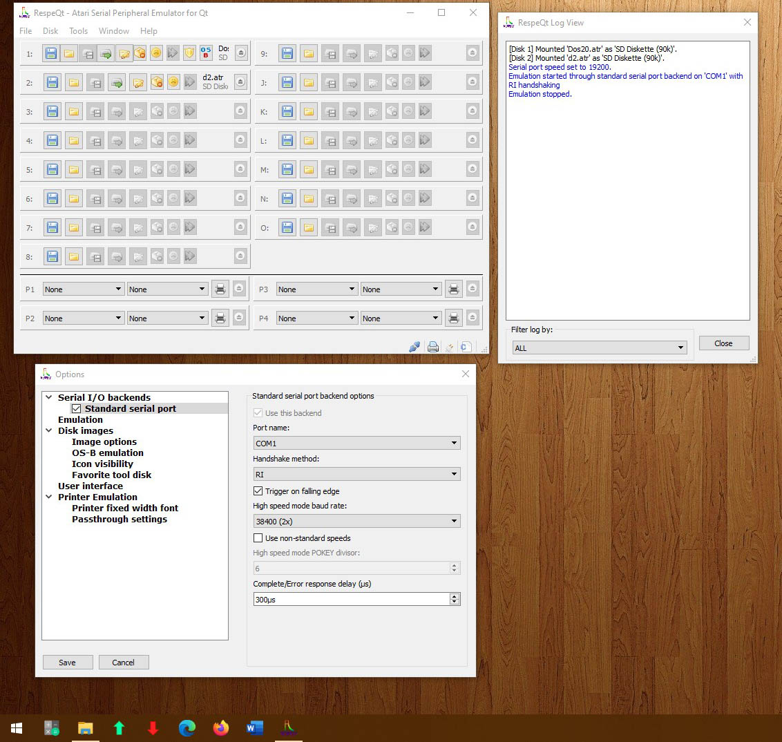Screen dimensions: 782x742
Task: Eject the disk in drive 1
Action: point(241,53)
